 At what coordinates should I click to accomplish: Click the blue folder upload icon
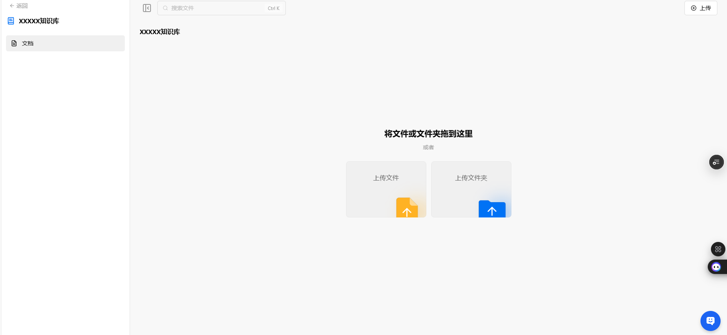click(492, 209)
